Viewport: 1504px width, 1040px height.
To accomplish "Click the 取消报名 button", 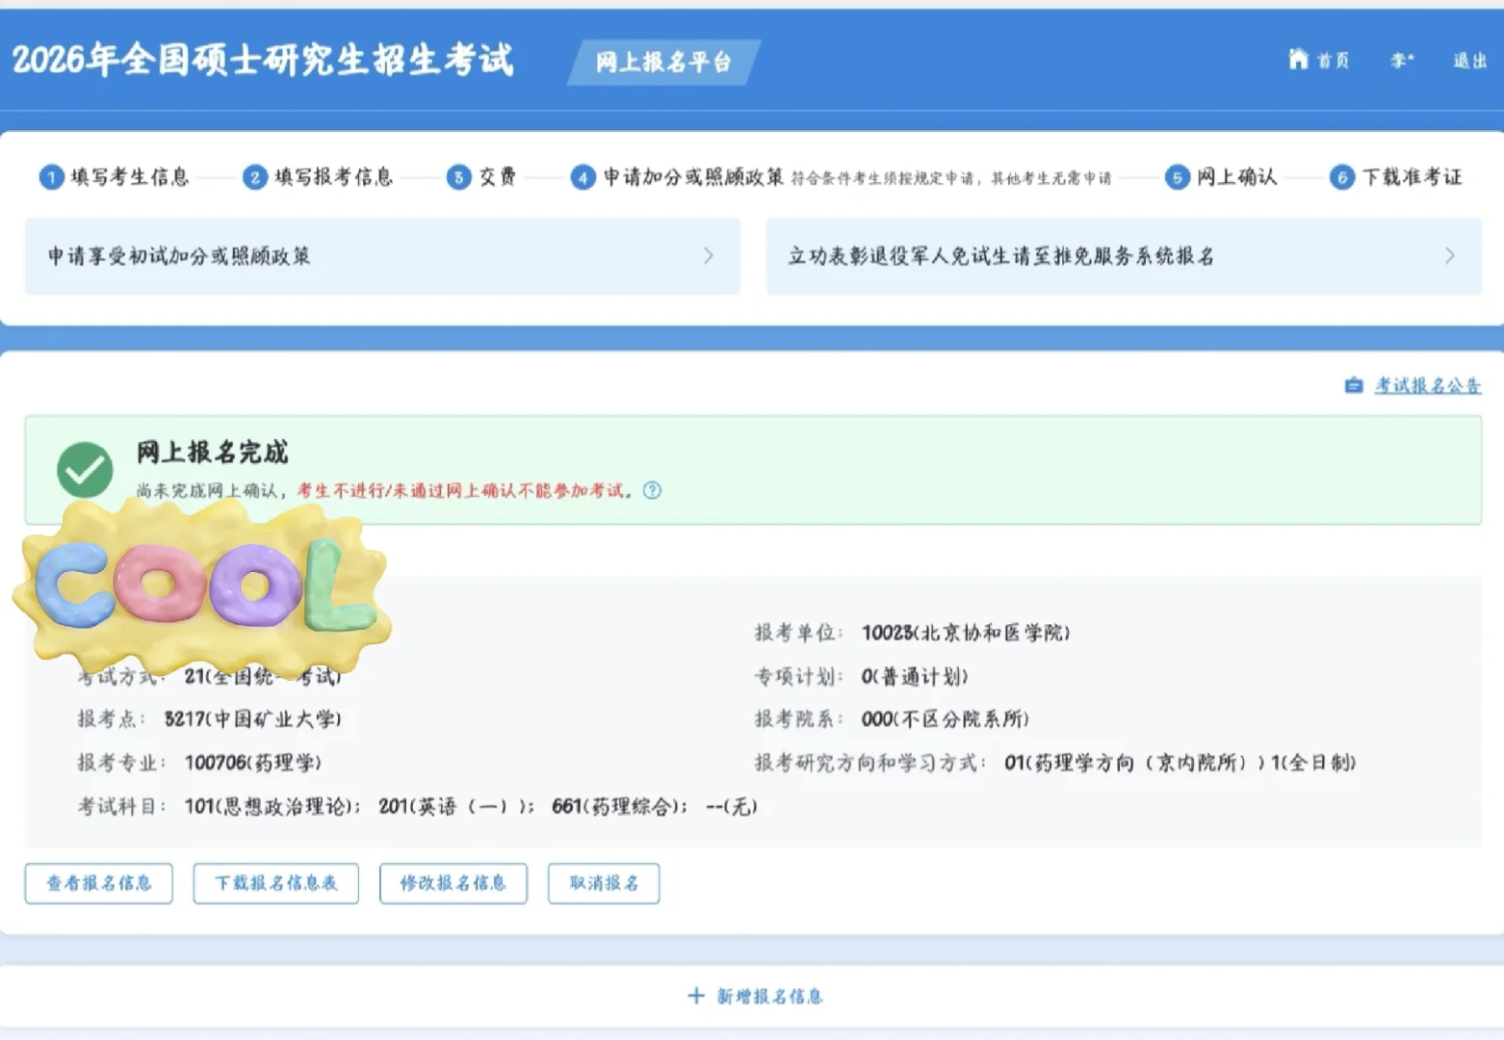I will click(x=604, y=883).
